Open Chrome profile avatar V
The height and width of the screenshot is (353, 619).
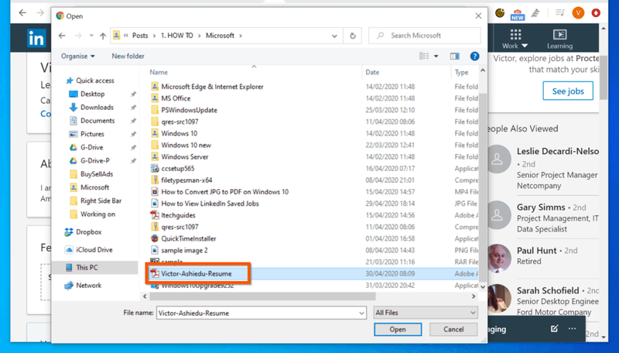point(578,12)
